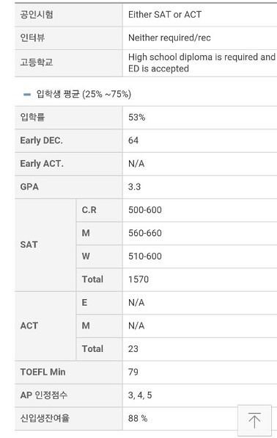
Task: Click the Early ACT. N/A value
Action: pyautogui.click(x=136, y=163)
